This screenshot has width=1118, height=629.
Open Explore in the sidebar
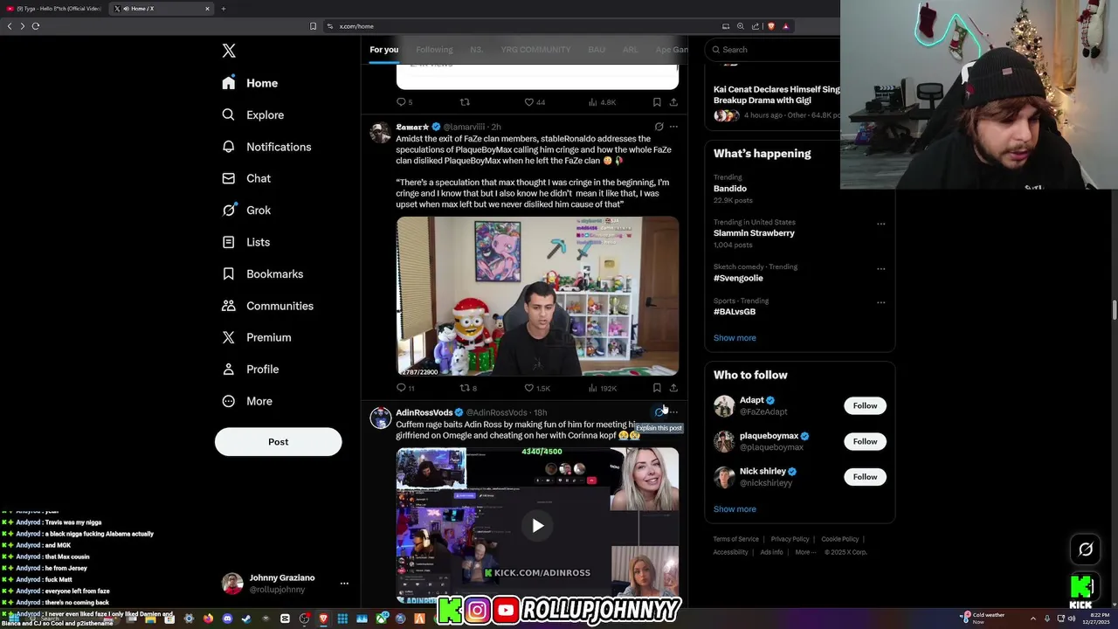pos(252,114)
